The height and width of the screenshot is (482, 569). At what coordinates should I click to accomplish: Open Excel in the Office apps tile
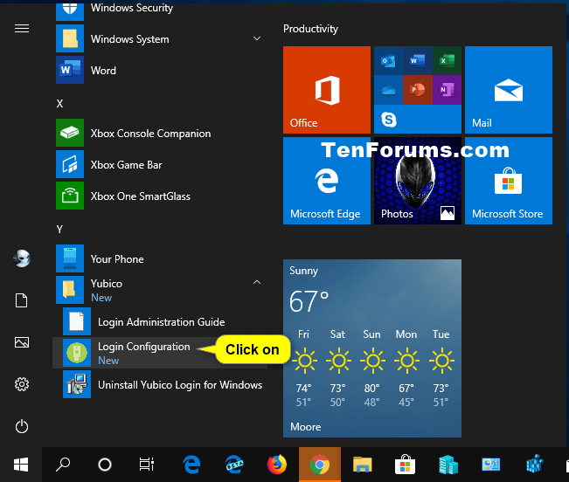448,60
